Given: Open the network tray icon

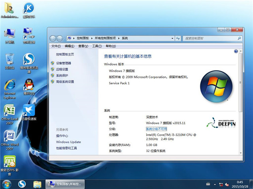Looking at the screenshot, I should point(221,184).
